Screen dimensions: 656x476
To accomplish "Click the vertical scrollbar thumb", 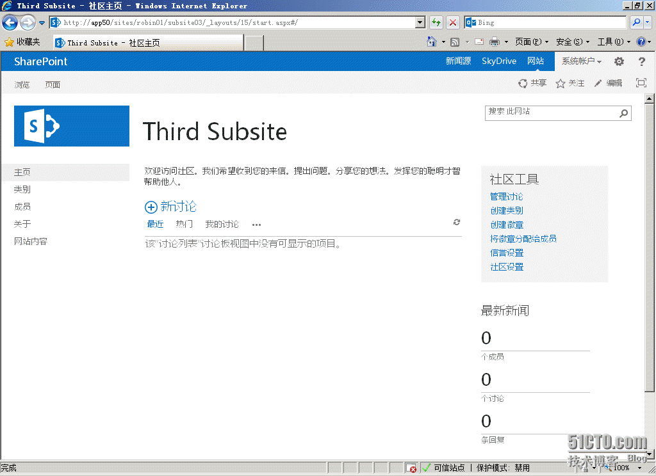I will coord(650,248).
